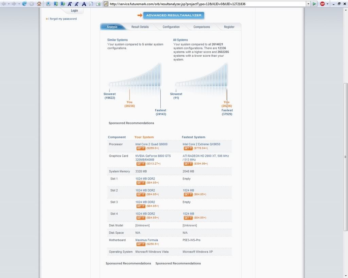Click the Slowest '(19622)' score label
This screenshot has width=348, height=278.
tap(110, 98)
